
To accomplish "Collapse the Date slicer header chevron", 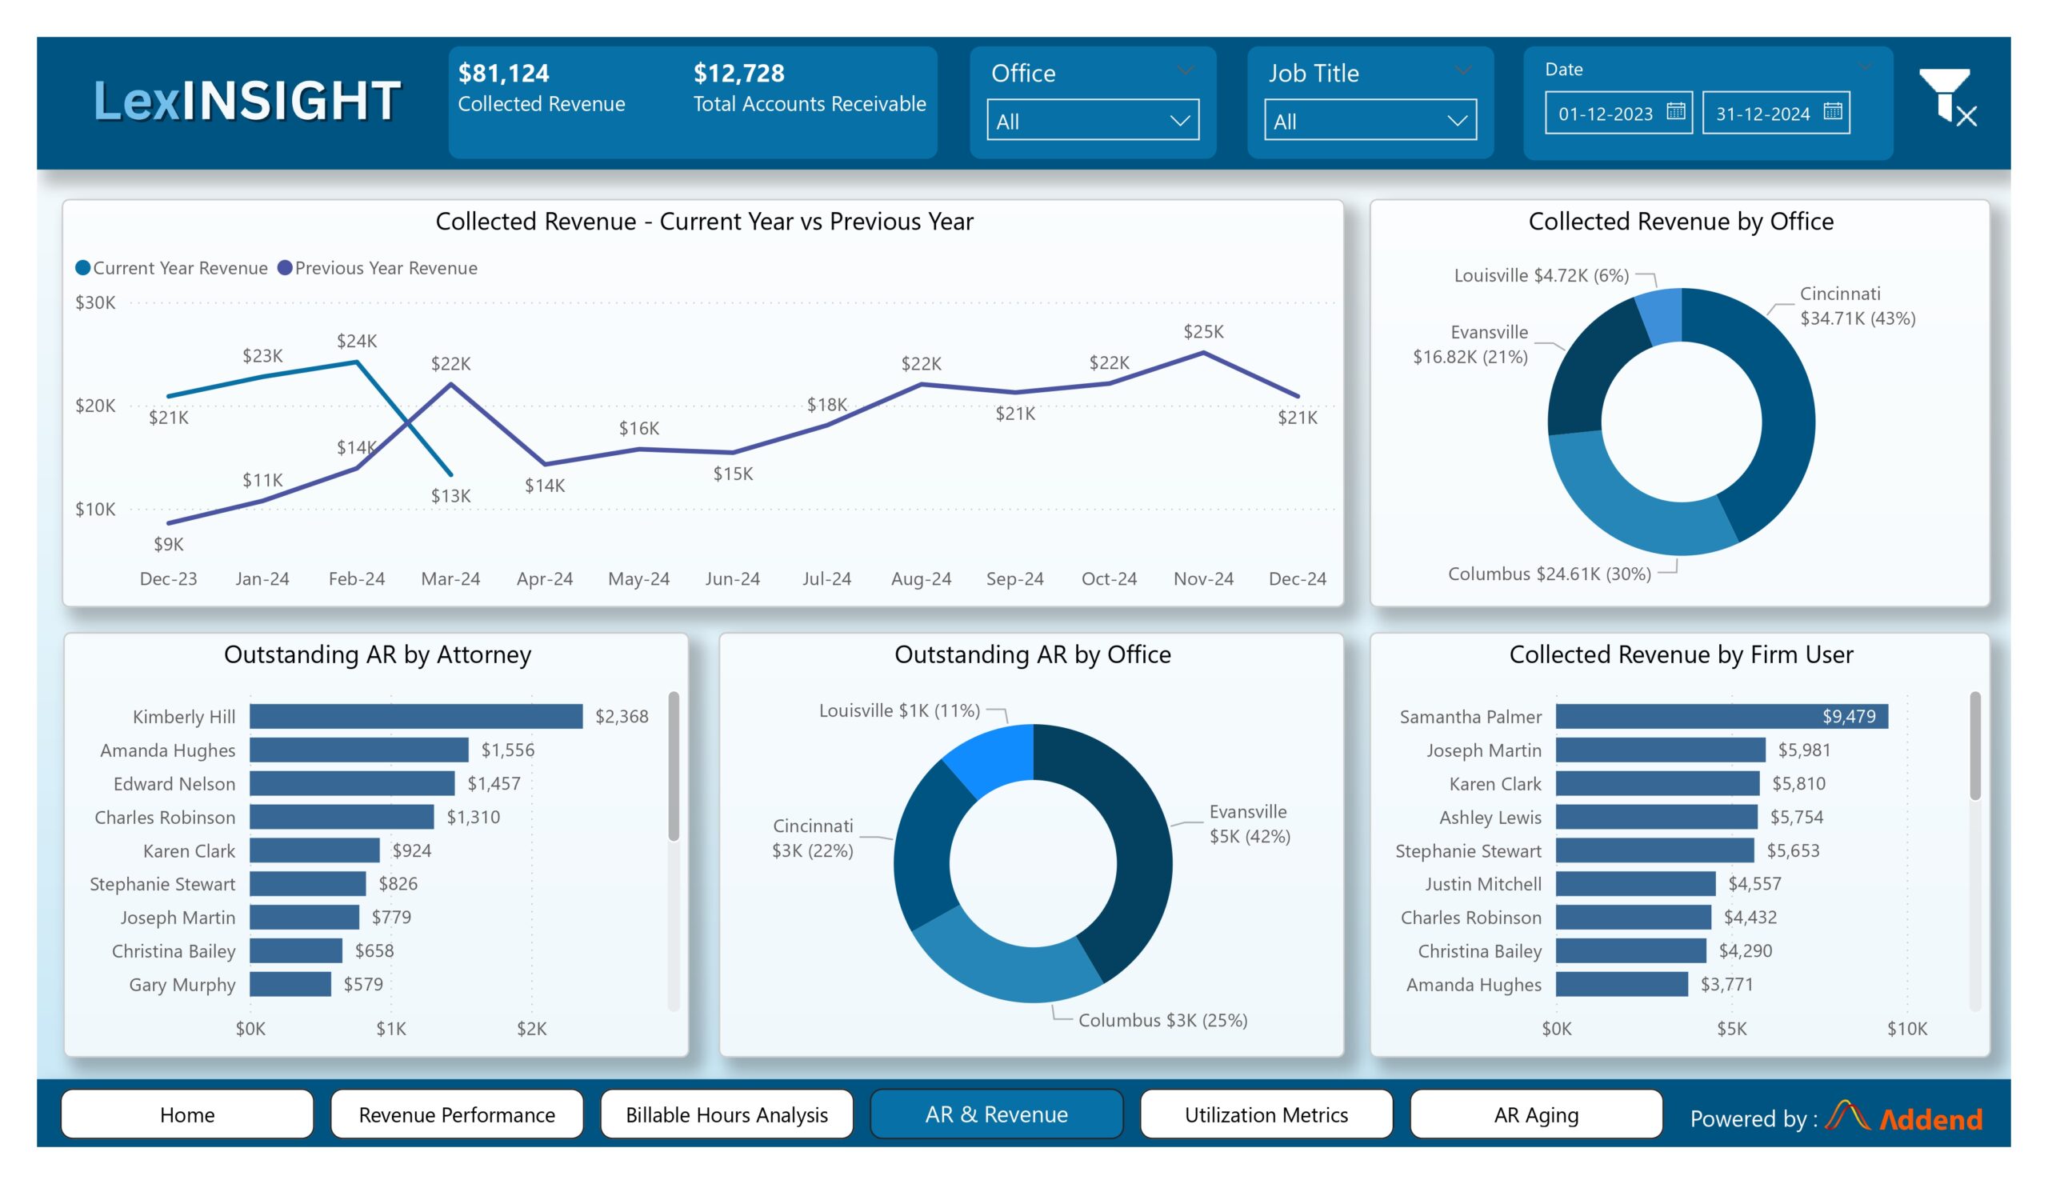I will click(x=1865, y=66).
